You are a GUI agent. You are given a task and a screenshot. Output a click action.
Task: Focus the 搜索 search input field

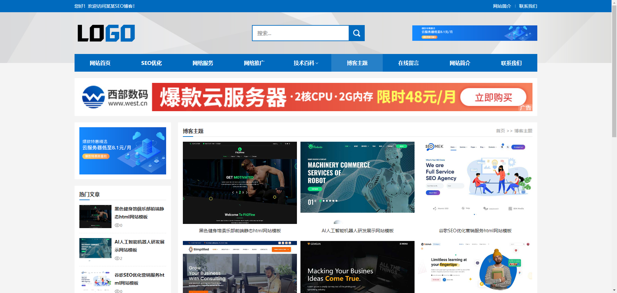[x=300, y=33]
